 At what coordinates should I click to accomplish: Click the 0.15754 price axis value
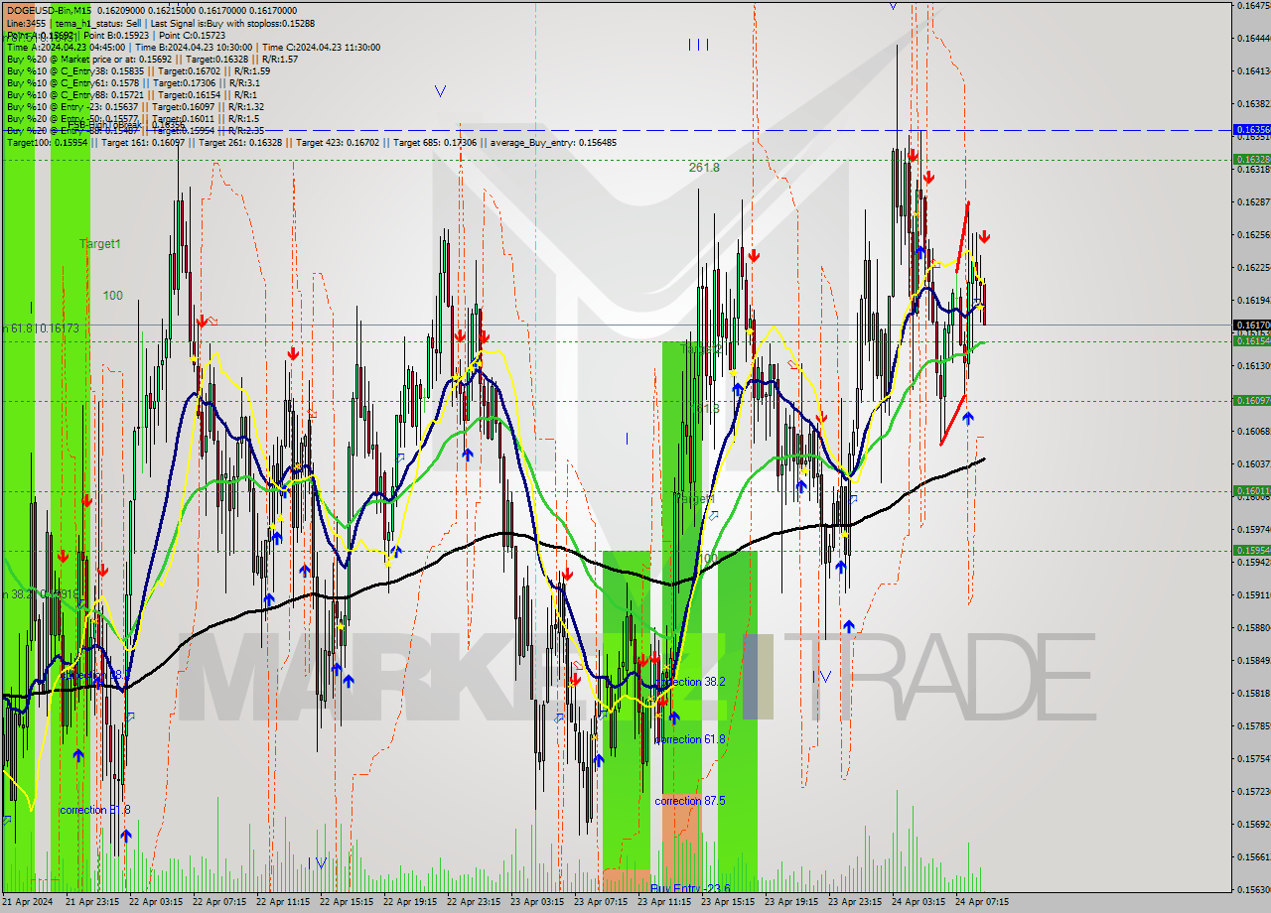click(x=1254, y=758)
